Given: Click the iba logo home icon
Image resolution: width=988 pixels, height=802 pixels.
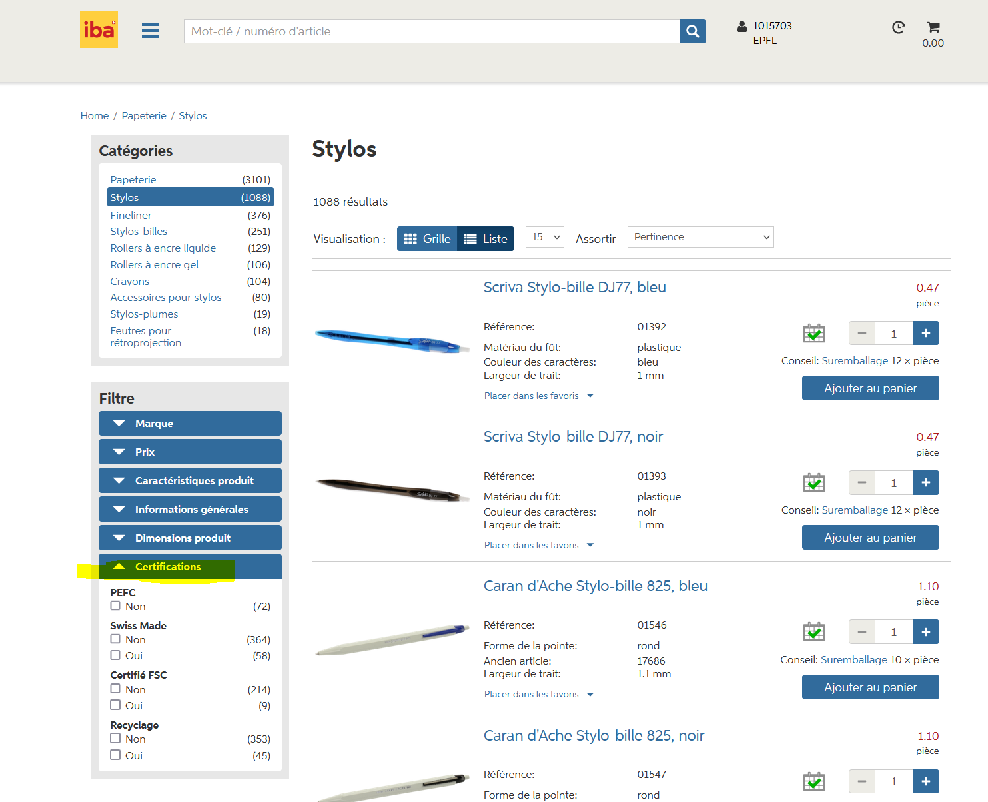Looking at the screenshot, I should 99,29.
